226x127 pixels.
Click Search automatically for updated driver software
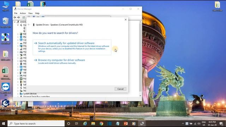coord(72,47)
